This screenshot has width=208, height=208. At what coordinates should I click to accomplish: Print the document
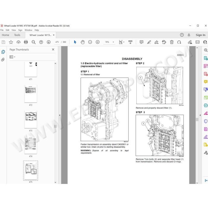click(26, 42)
